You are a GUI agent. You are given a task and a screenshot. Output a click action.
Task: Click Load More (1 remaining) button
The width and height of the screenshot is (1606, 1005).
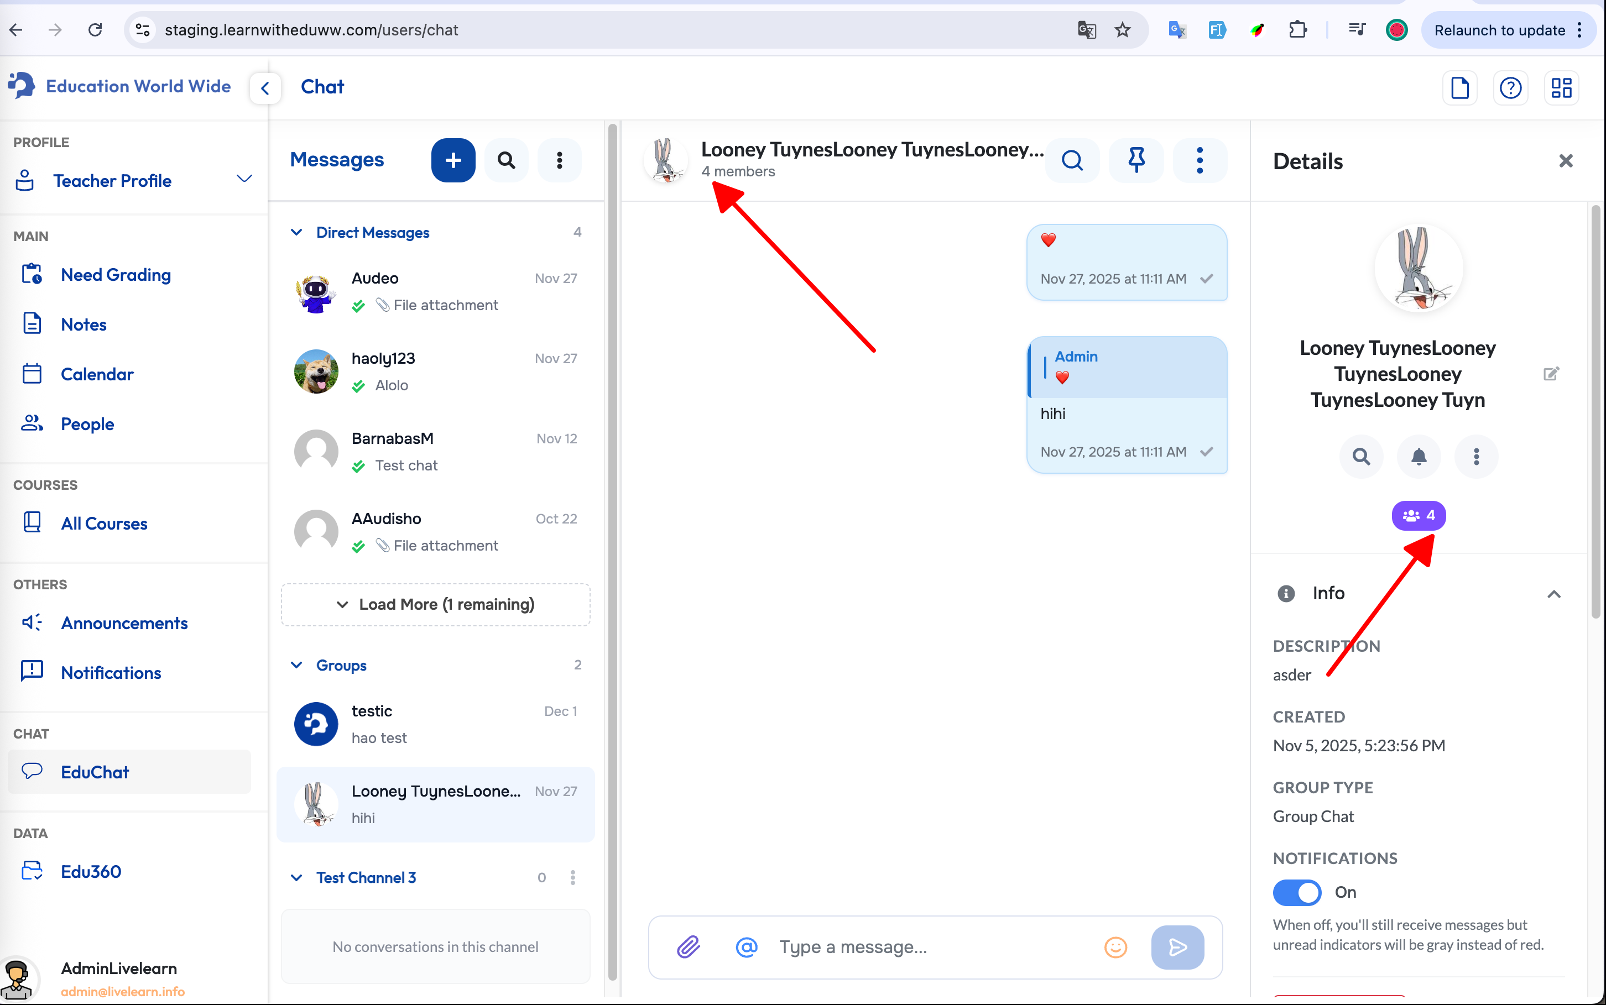point(435,604)
